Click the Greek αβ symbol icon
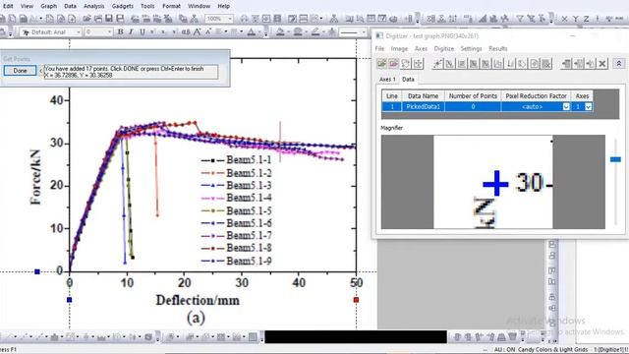The height and width of the screenshot is (354, 629). pos(186,31)
